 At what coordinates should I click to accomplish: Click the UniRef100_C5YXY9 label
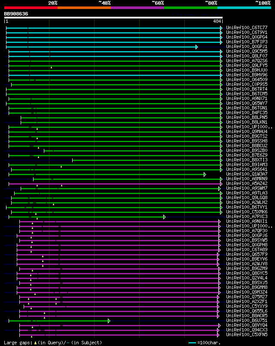click(247, 306)
